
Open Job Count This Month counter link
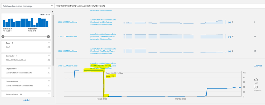pos(103,51)
